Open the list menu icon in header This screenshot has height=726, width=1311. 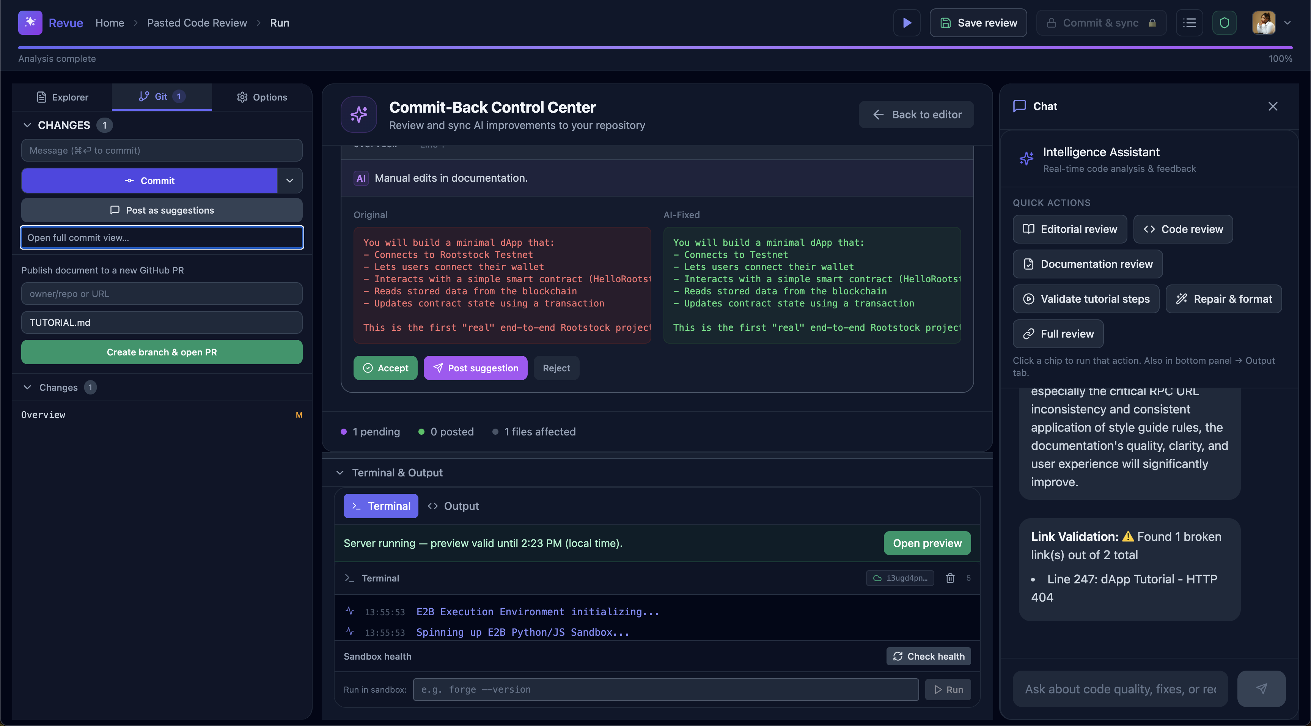[1189, 23]
